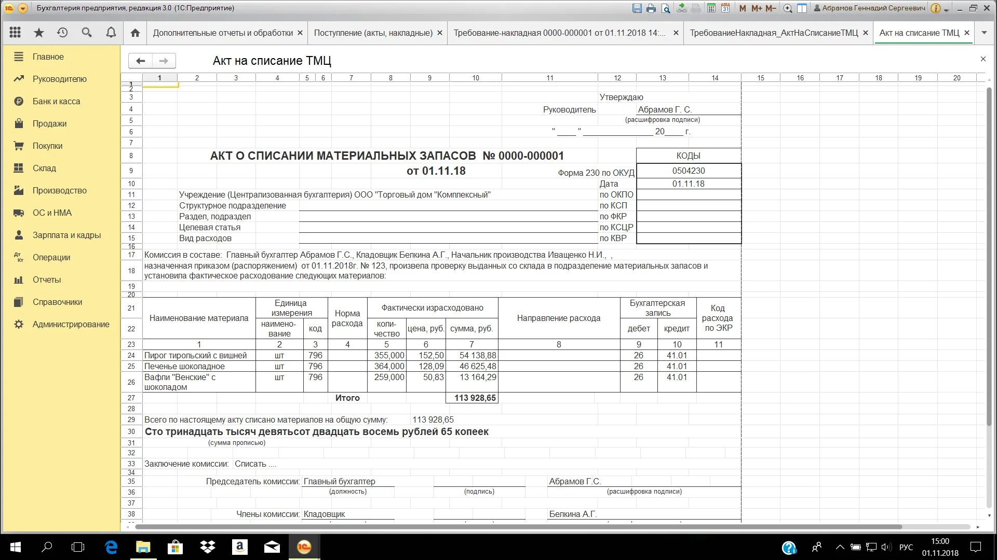The image size is (997, 560).
Task: Click the OKUD code cell 0504230
Action: [x=689, y=171]
